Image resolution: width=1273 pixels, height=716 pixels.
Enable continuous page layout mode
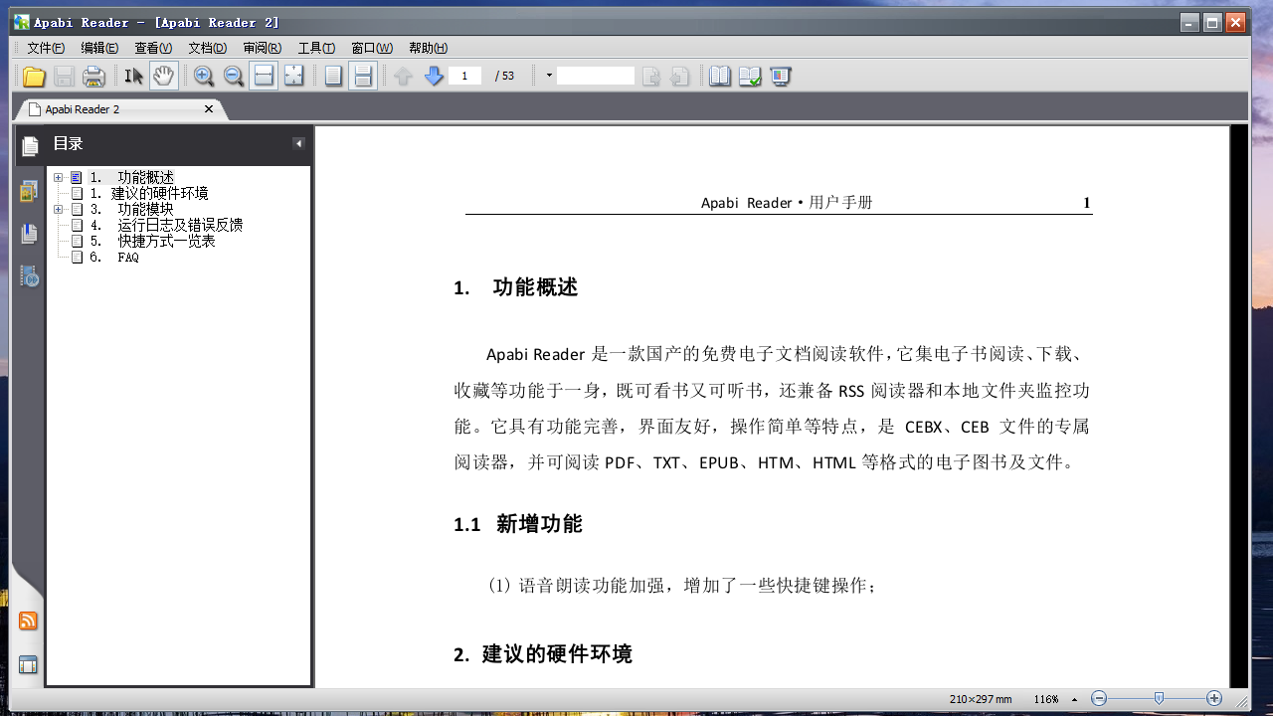361,76
